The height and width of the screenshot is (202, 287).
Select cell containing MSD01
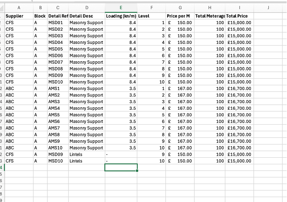pyautogui.click(x=58, y=23)
